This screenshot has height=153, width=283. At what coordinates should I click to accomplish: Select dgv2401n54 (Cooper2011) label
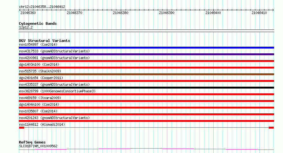[x=41, y=78]
